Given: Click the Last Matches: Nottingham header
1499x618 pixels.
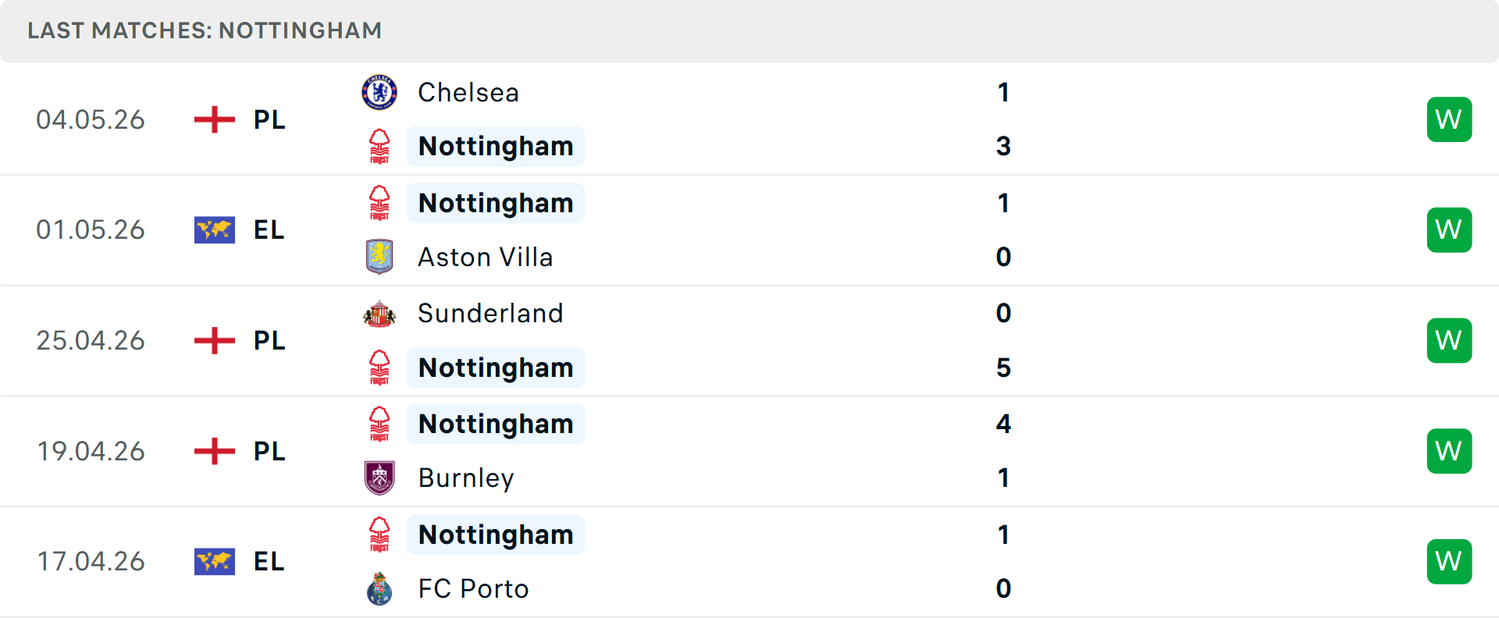Looking at the screenshot, I should point(205,30).
